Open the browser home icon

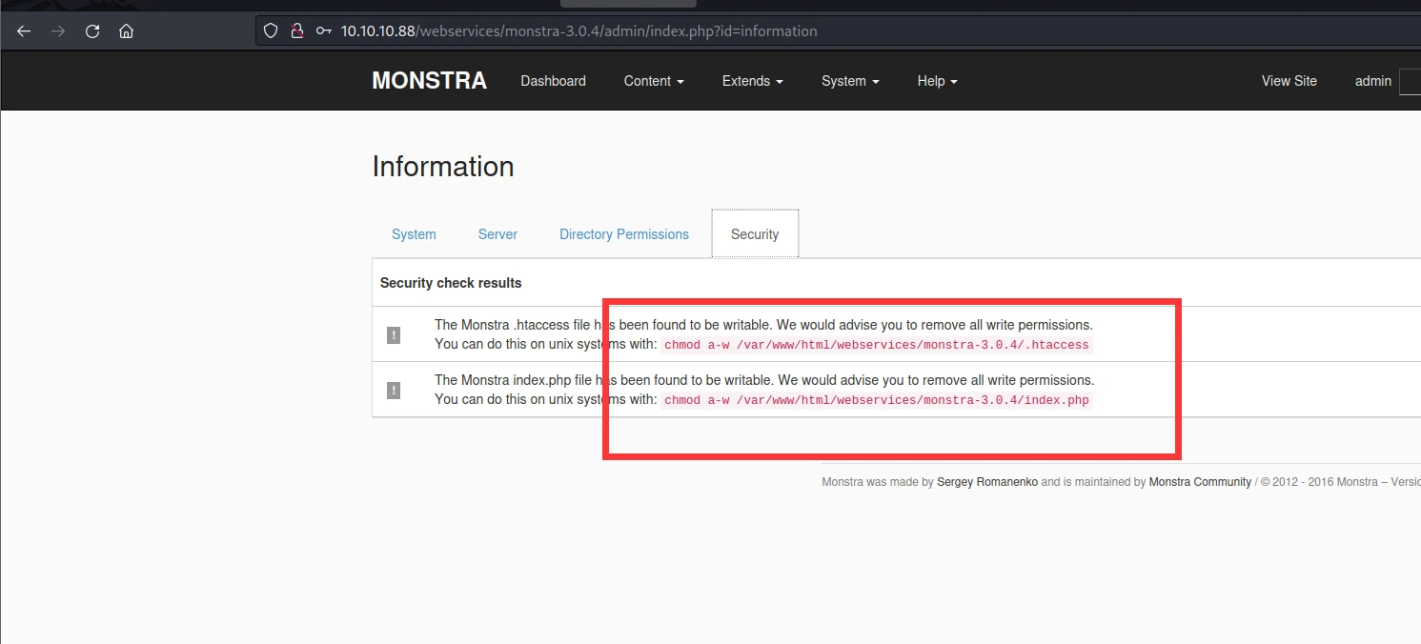click(x=126, y=30)
